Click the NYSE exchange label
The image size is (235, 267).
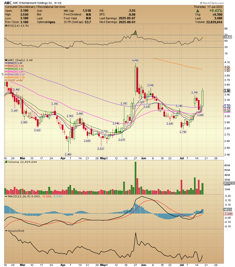[58, 3]
